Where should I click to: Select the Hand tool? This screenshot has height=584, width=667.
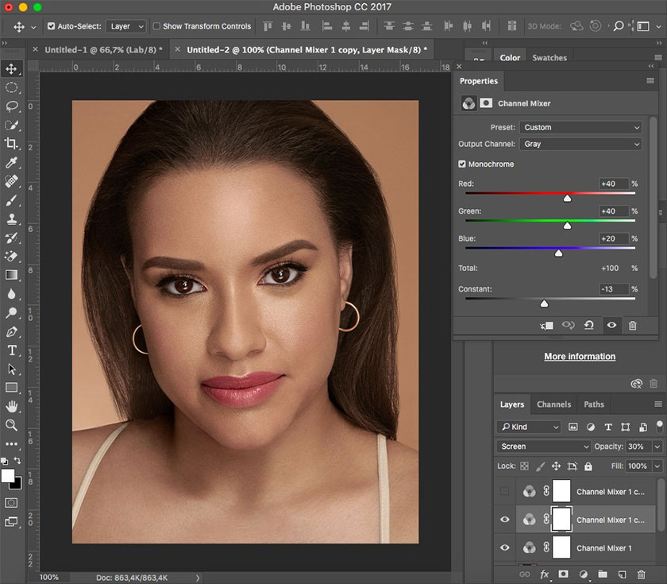12,406
